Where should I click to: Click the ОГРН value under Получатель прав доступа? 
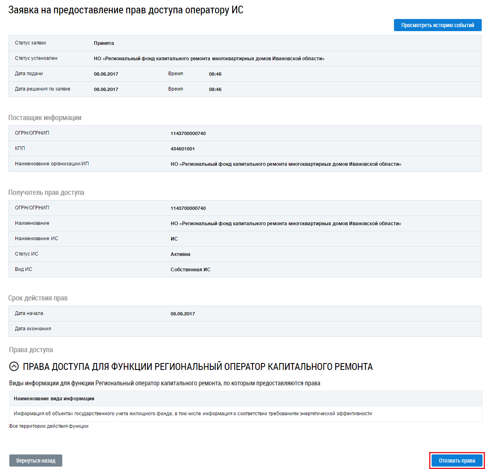188,208
